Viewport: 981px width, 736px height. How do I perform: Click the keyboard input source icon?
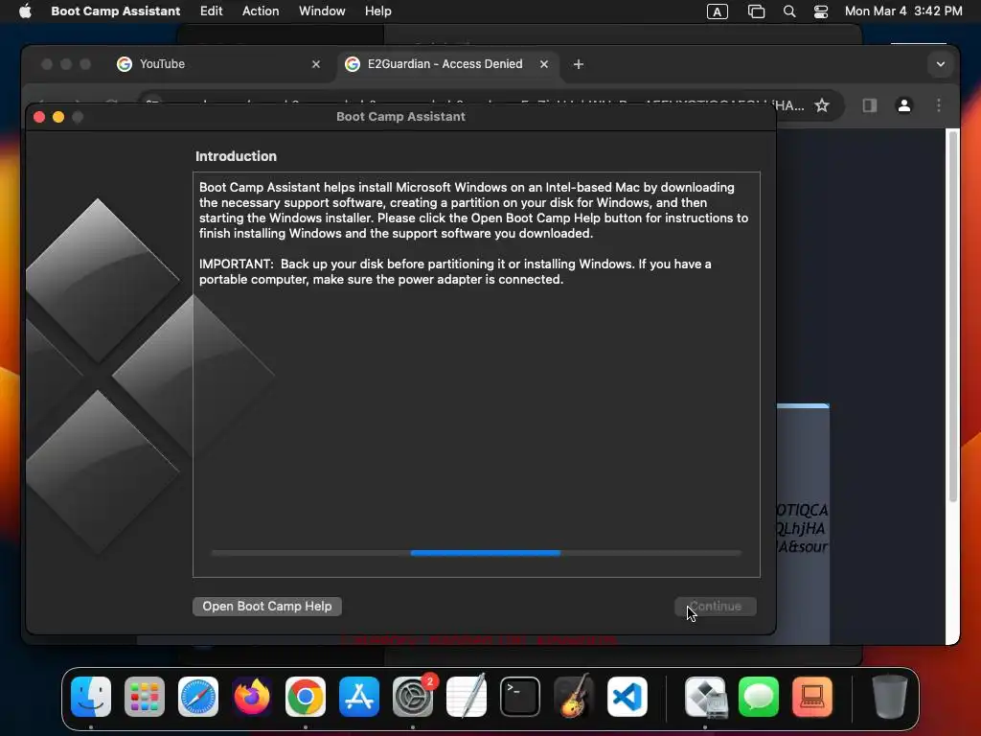point(717,11)
